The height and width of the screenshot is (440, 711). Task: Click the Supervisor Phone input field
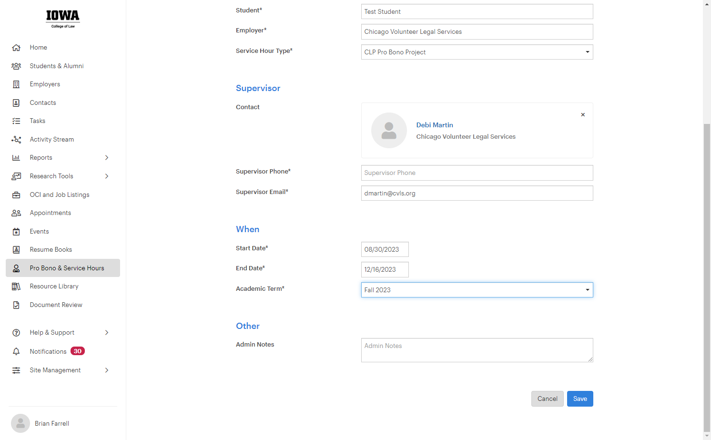click(477, 173)
